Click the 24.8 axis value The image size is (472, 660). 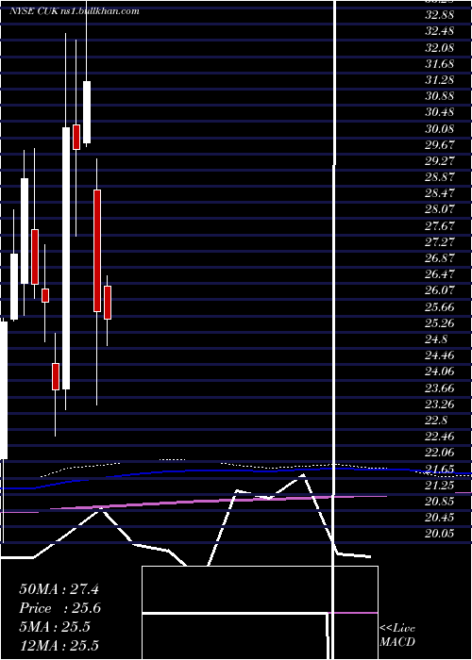tap(436, 339)
